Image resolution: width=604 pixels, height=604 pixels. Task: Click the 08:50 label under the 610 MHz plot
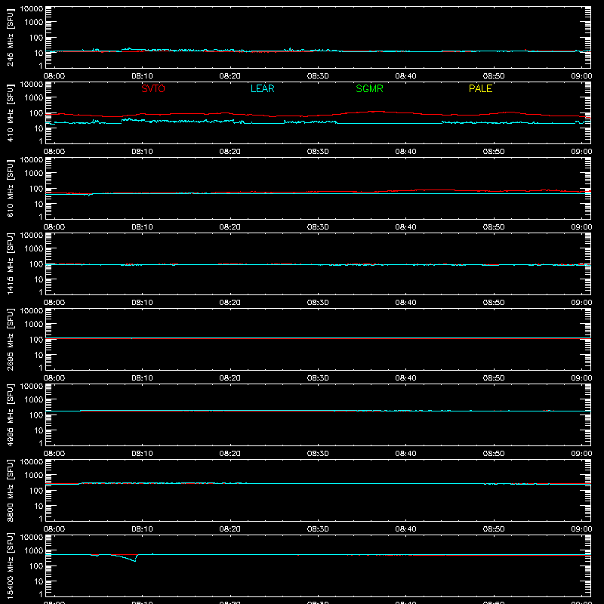click(494, 227)
